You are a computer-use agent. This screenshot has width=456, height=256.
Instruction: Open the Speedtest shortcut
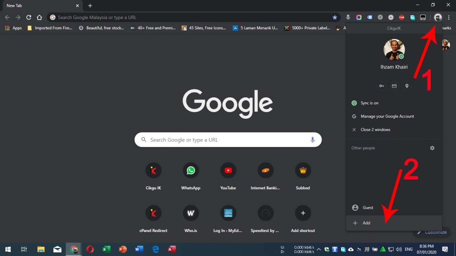point(265,219)
